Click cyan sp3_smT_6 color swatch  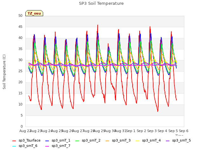pyautogui.click(x=14, y=146)
